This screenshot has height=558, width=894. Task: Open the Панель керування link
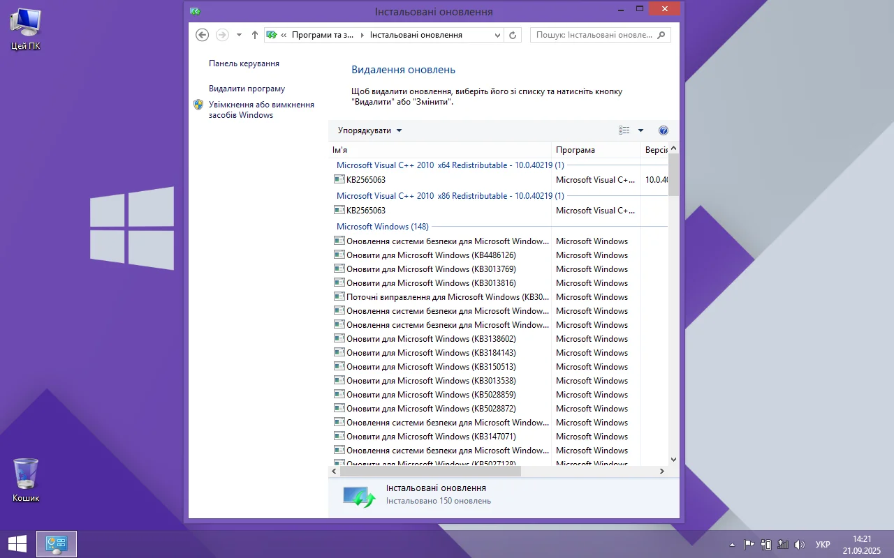(244, 63)
